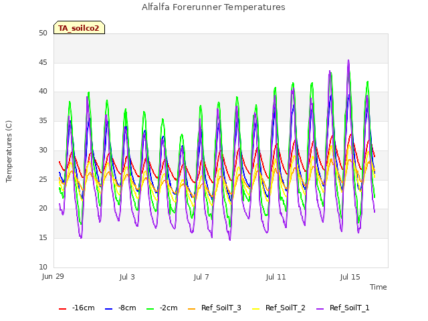Click the green -2cm legend color marker
Image resolution: width=428 pixels, height=321 pixels.
150,309
